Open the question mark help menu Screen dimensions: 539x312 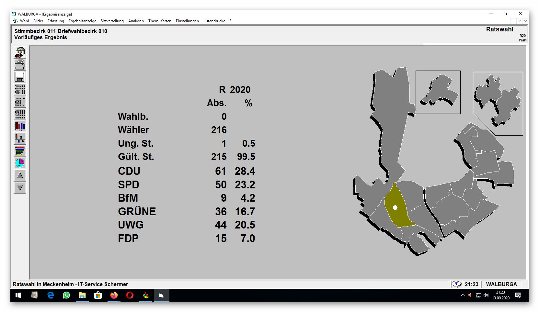(x=230, y=21)
